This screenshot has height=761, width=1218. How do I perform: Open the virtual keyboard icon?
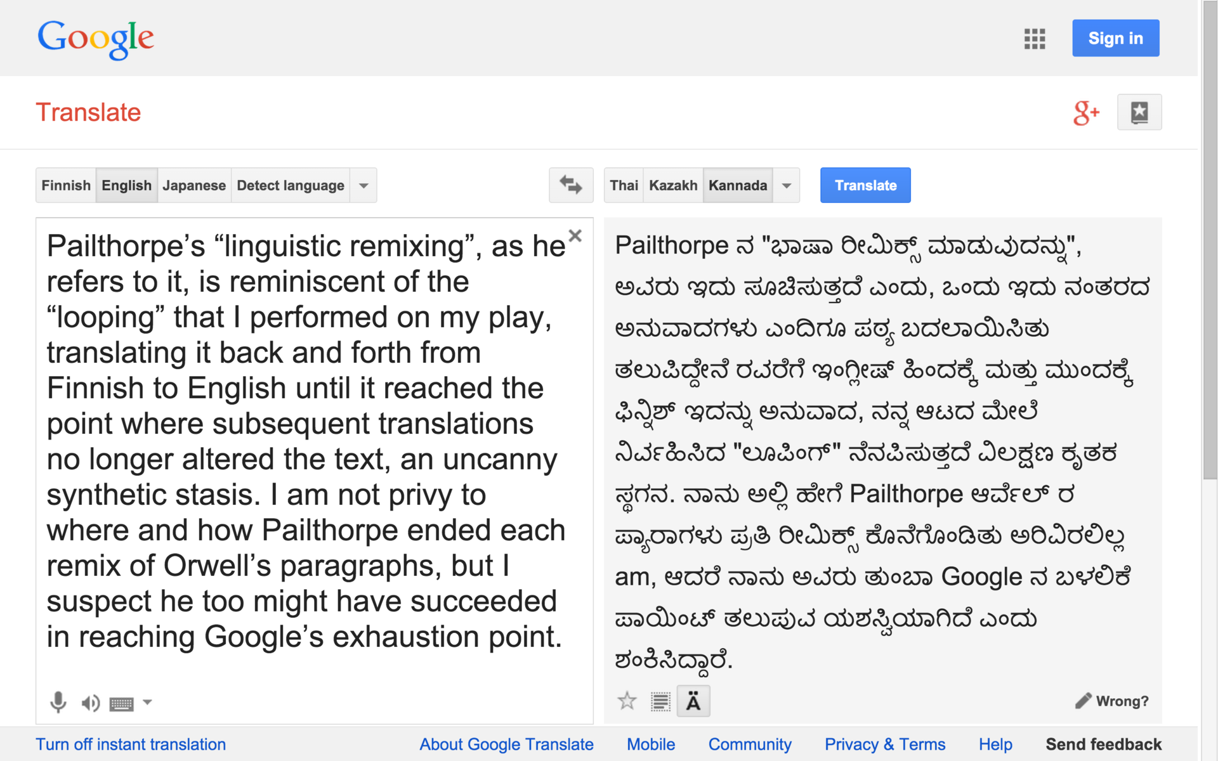pyautogui.click(x=121, y=703)
